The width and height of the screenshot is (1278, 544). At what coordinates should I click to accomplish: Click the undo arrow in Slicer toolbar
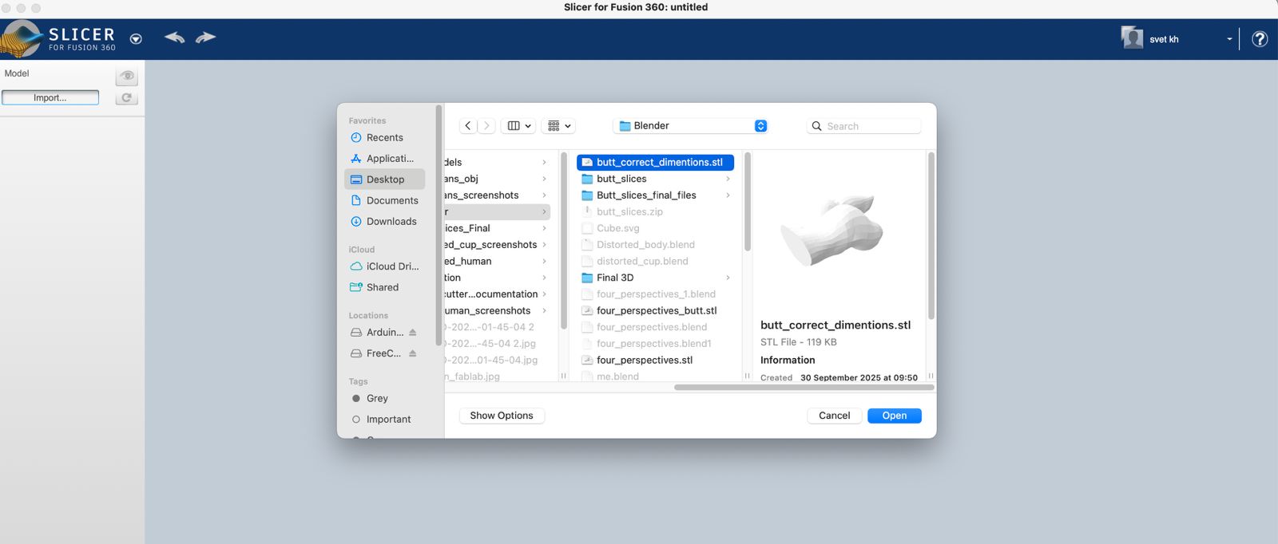(174, 37)
